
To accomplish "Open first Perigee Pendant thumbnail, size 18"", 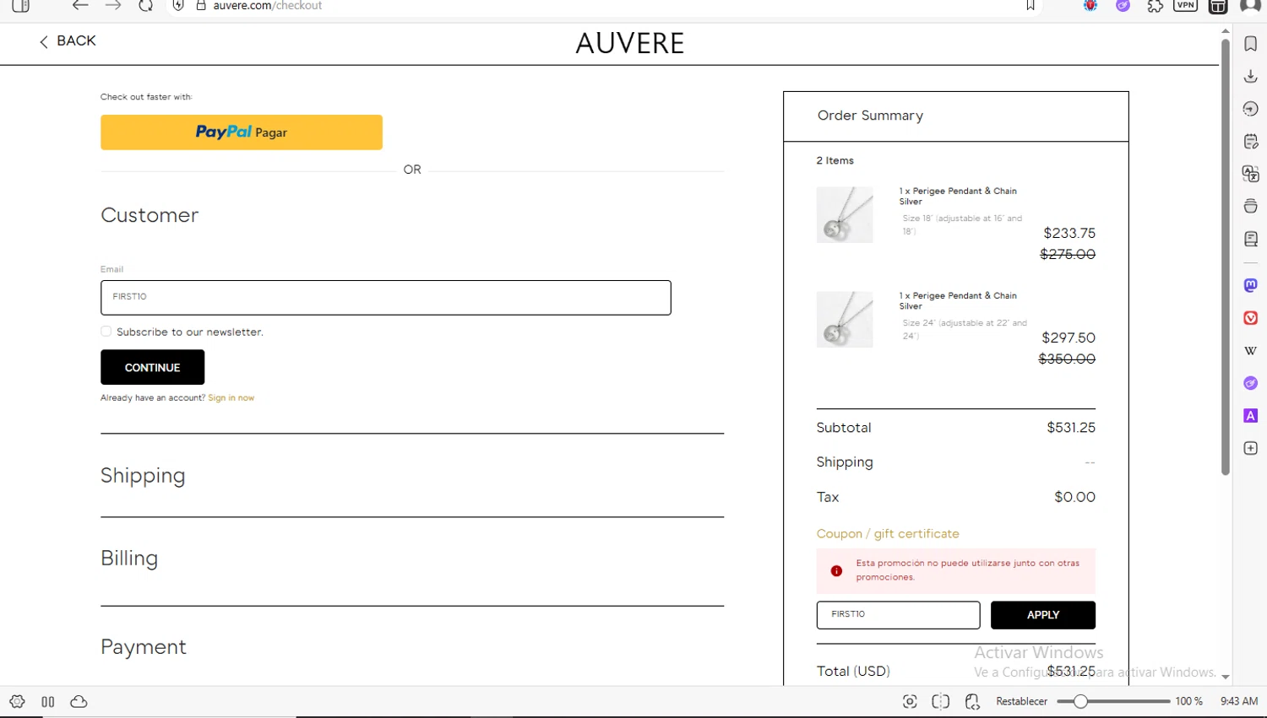I will click(x=845, y=215).
